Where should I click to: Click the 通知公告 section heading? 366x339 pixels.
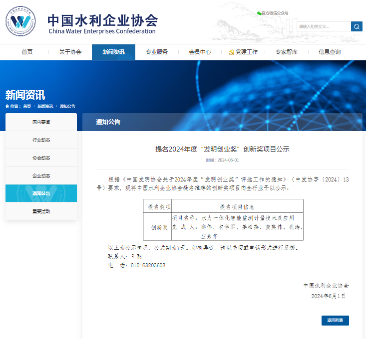[108, 122]
